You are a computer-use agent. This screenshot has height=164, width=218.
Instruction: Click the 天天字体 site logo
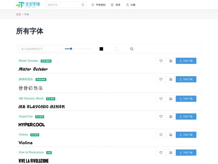coord(28,5)
